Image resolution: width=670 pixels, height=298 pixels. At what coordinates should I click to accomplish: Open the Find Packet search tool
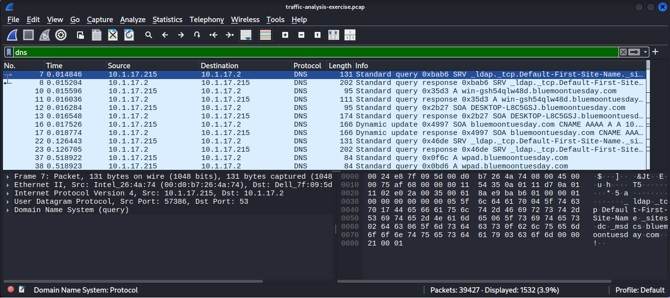click(x=149, y=34)
